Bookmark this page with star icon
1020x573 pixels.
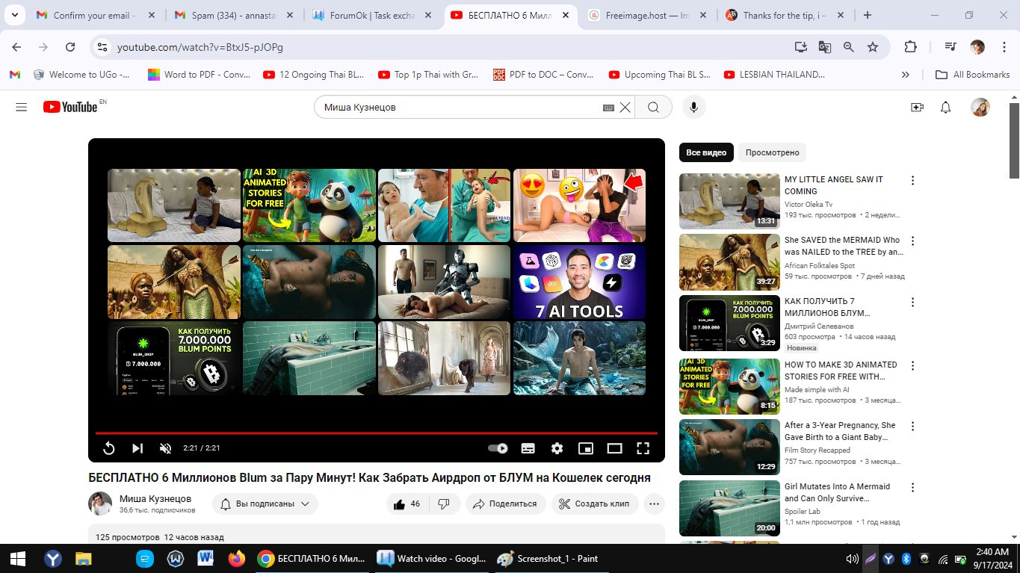(x=872, y=46)
